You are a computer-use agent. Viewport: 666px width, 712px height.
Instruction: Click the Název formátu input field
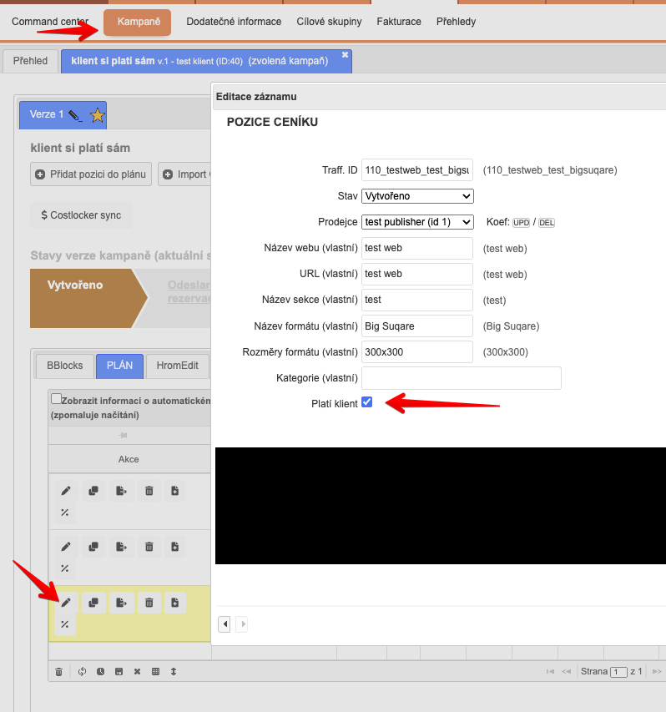tap(417, 326)
